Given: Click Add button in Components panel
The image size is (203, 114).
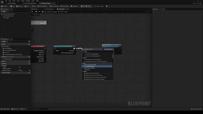Looking at the screenshot, I should (3, 11).
